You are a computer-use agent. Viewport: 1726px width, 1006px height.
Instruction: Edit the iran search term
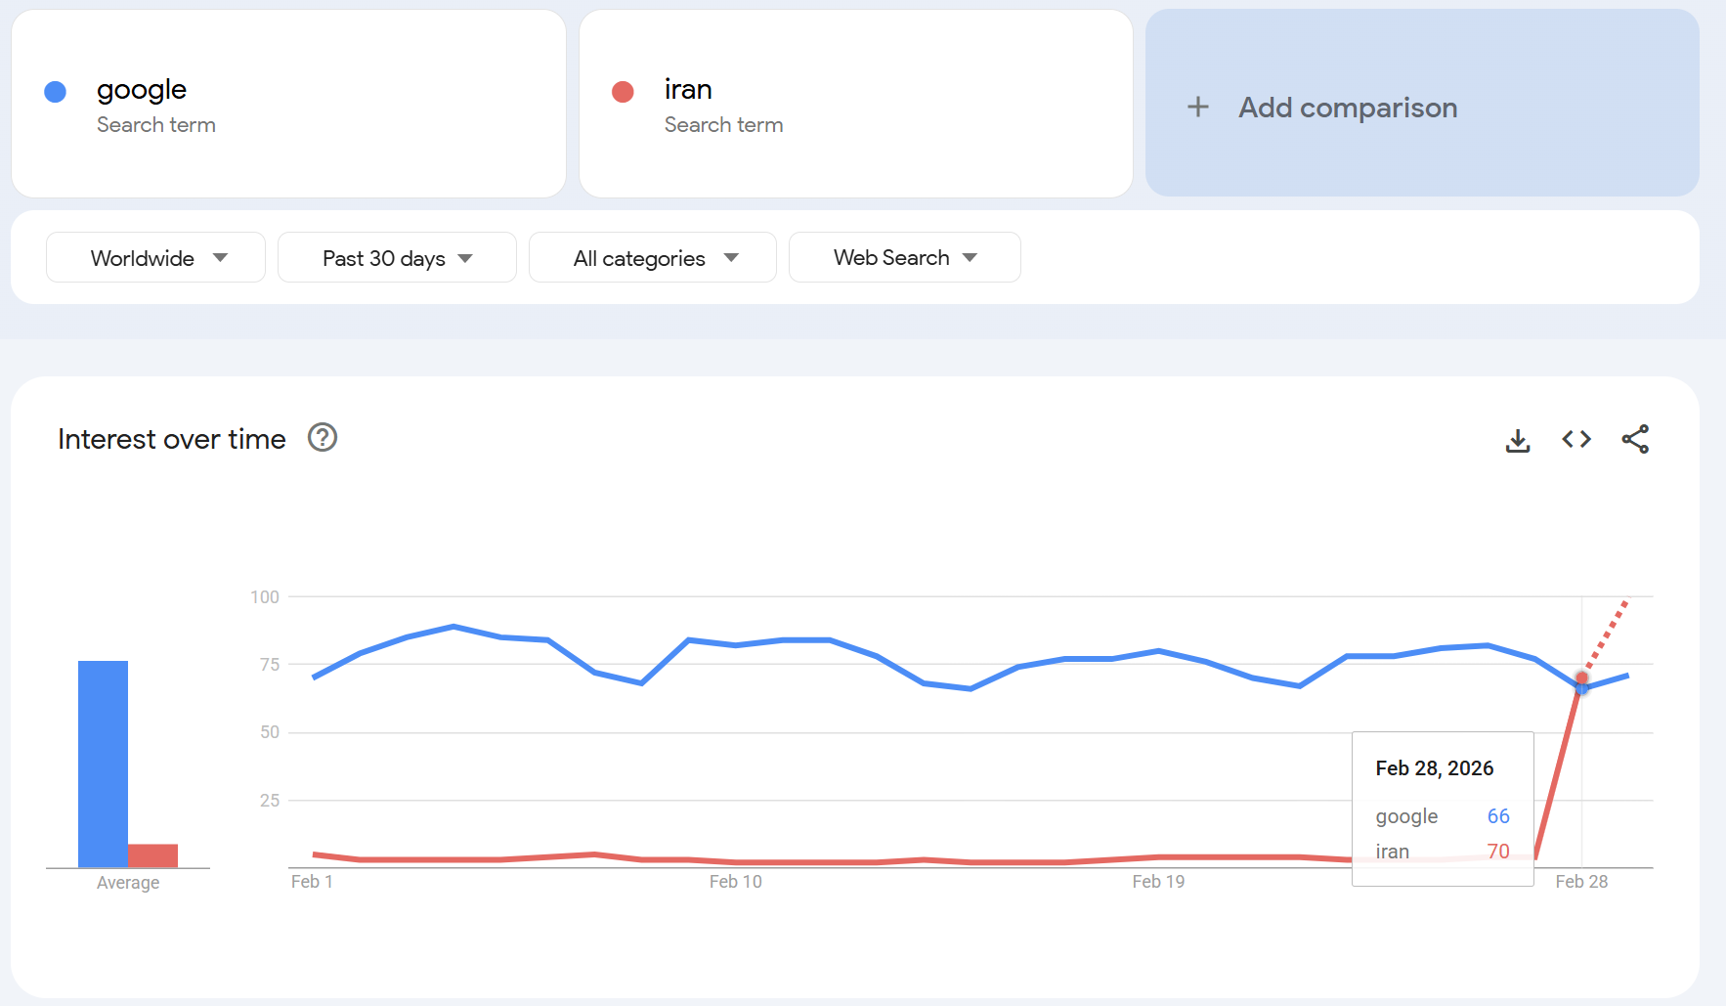click(688, 90)
